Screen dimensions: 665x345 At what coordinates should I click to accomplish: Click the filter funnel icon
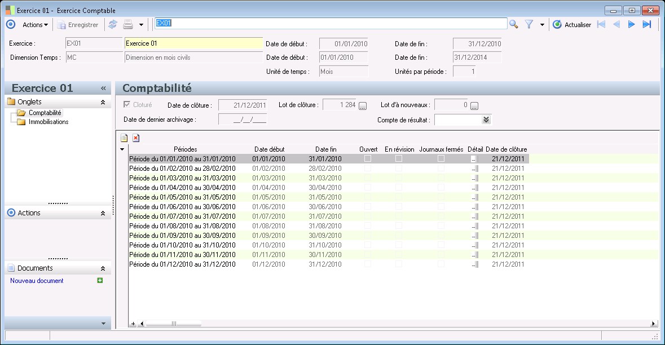(x=529, y=24)
